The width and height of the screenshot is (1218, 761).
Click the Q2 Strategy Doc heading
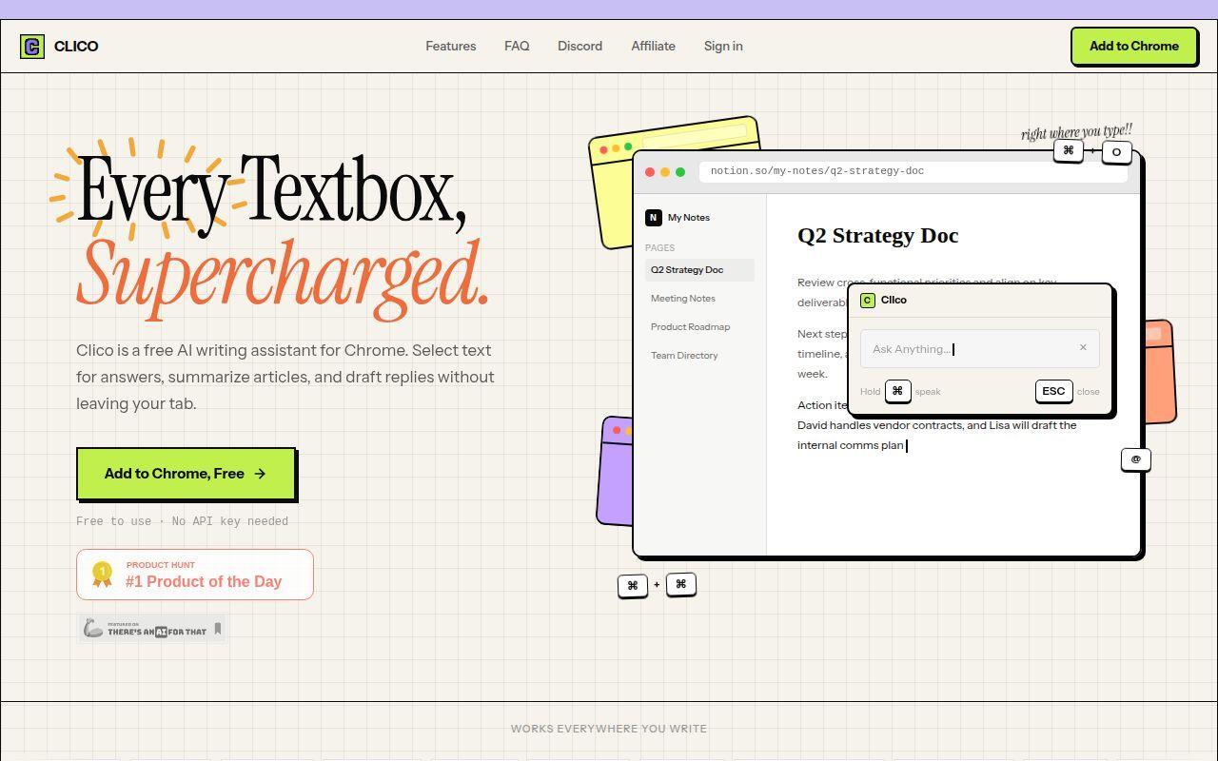coord(877,236)
